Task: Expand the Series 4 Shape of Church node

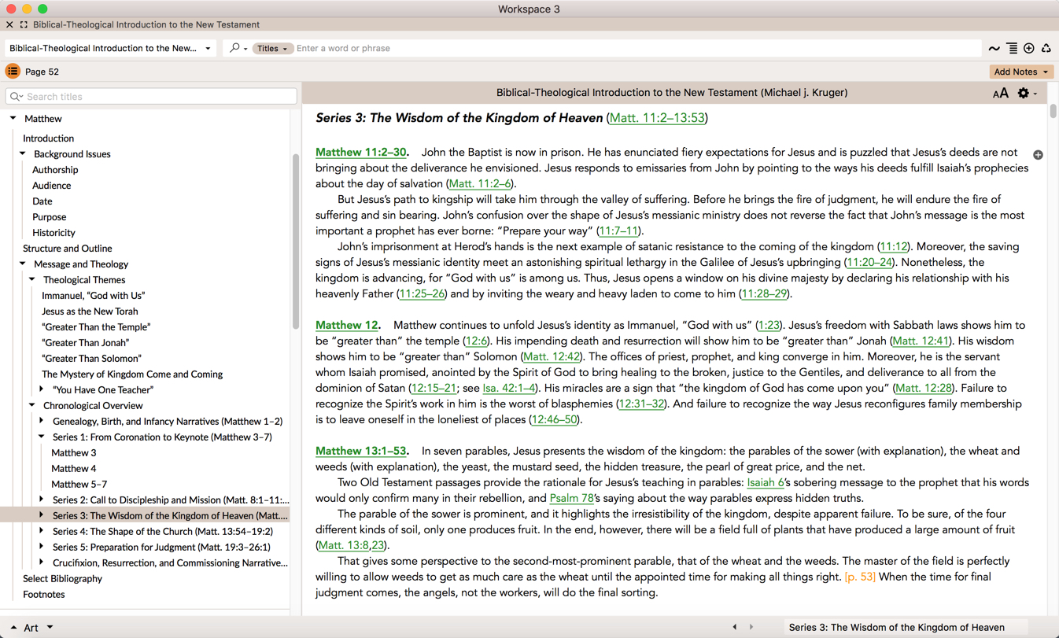Action: coord(42,531)
